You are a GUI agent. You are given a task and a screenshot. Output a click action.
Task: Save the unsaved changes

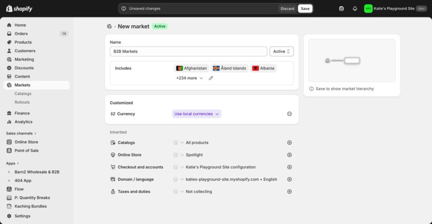(x=305, y=8)
